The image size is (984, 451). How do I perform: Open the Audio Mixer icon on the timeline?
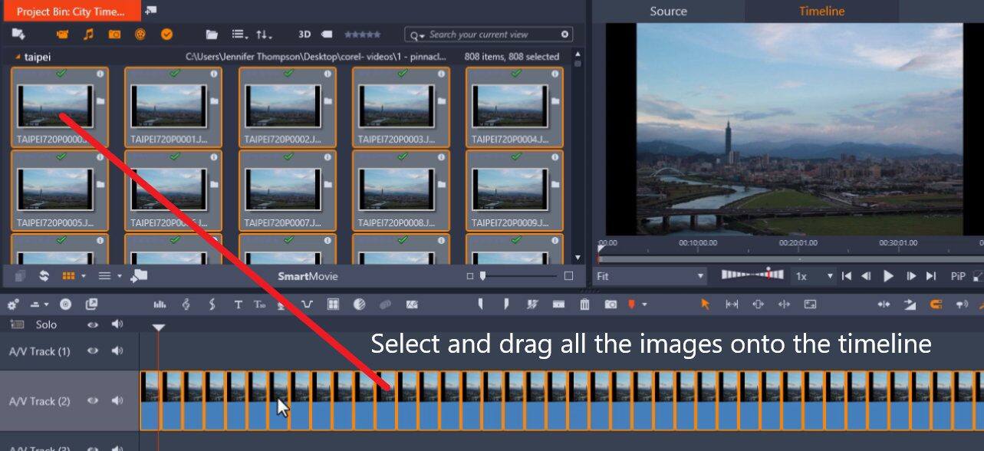160,305
